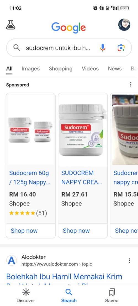
Task: Tap the SUDOCREM NAPPY CREAM product image
Action: point(83,130)
